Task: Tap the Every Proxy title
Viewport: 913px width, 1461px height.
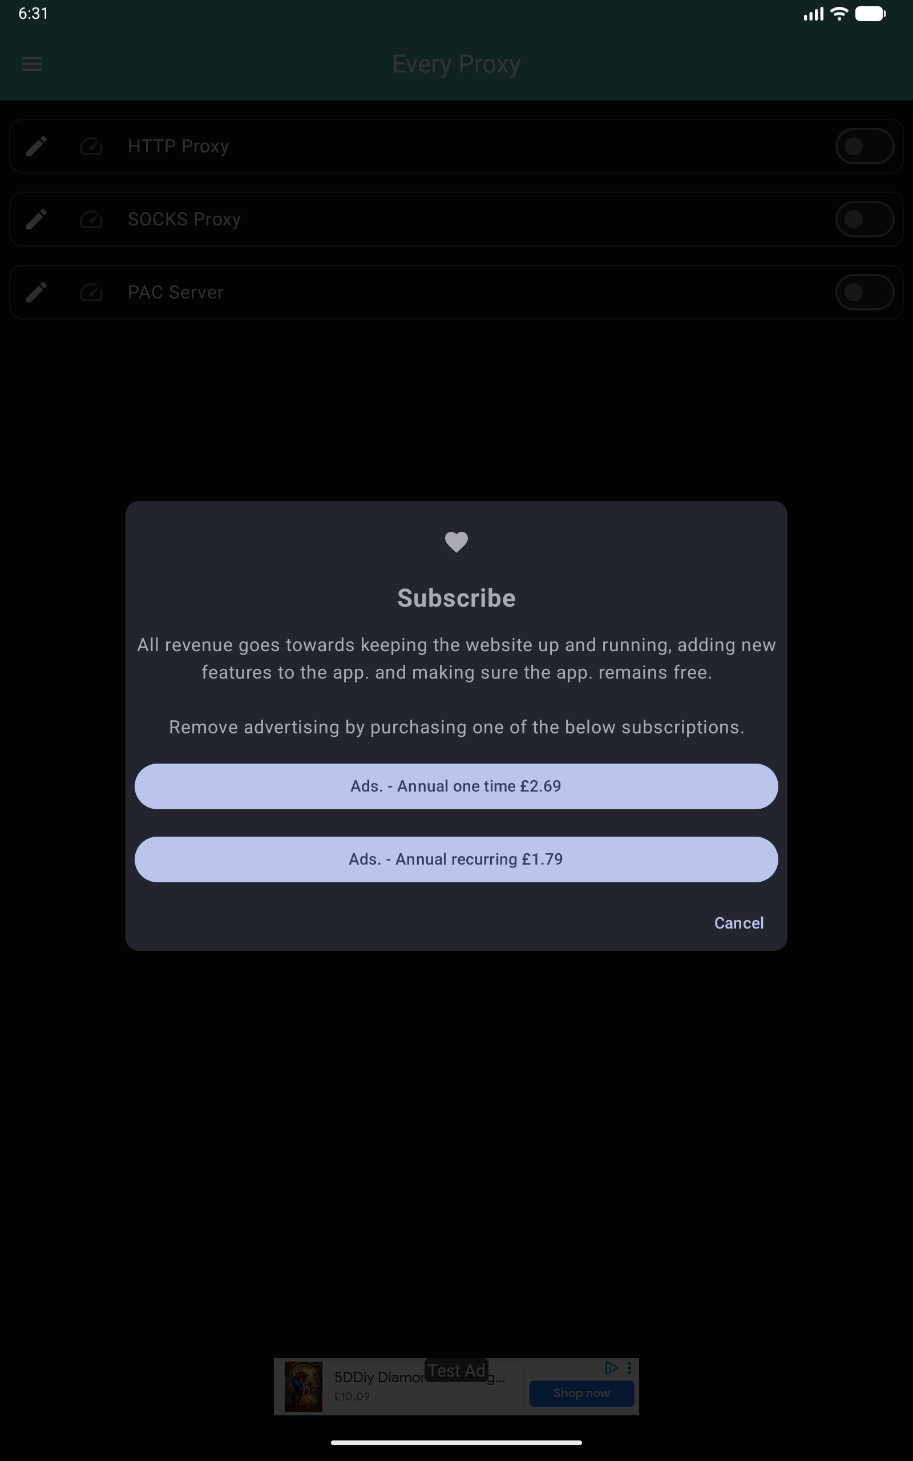Action: [457, 64]
